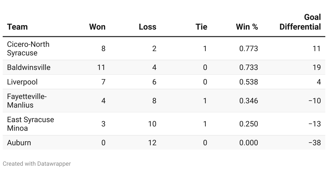Select Auburn's 12 losses cell
This screenshot has height=170, width=328.
coord(152,143)
